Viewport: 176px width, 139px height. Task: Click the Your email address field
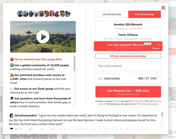[128, 66]
